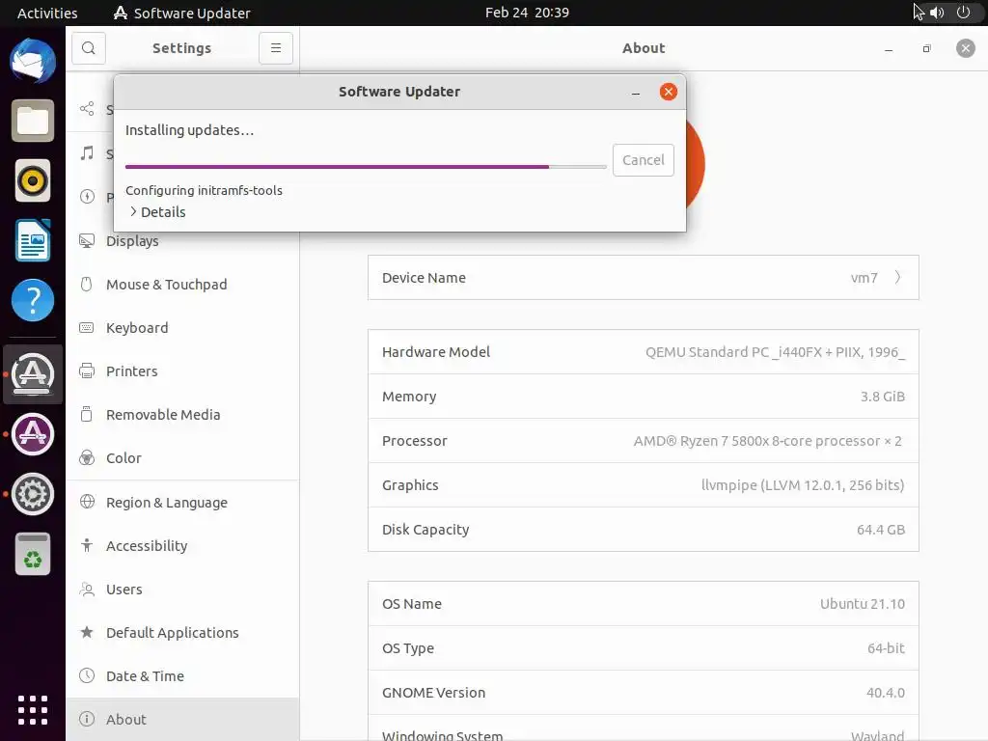The image size is (988, 741).
Task: Click the Device Name row
Action: click(644, 277)
